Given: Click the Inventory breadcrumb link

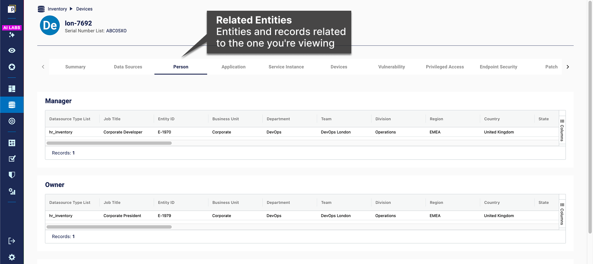Looking at the screenshot, I should coord(57,9).
